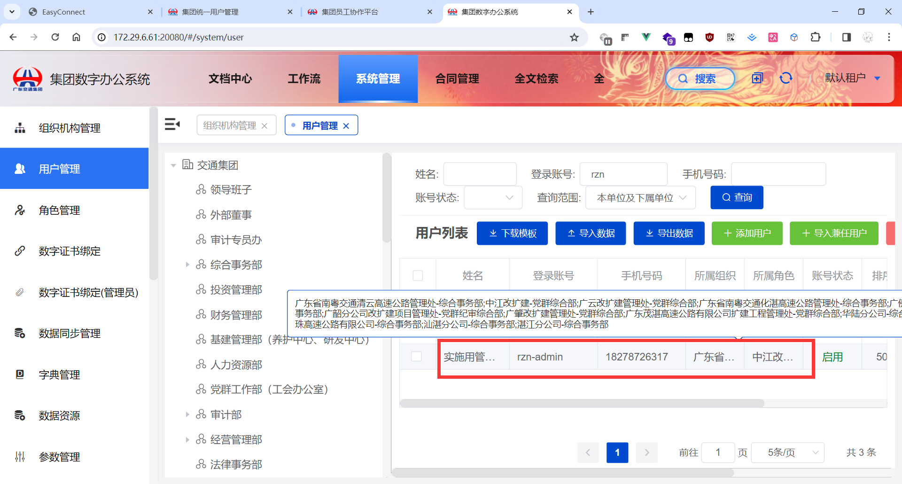This screenshot has height=484, width=902.
Task: Open the 数字证书绑定 link icon
Action: 20,251
